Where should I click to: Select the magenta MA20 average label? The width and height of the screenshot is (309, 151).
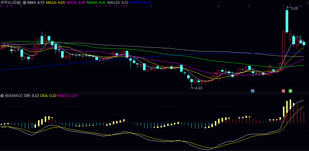77,3
